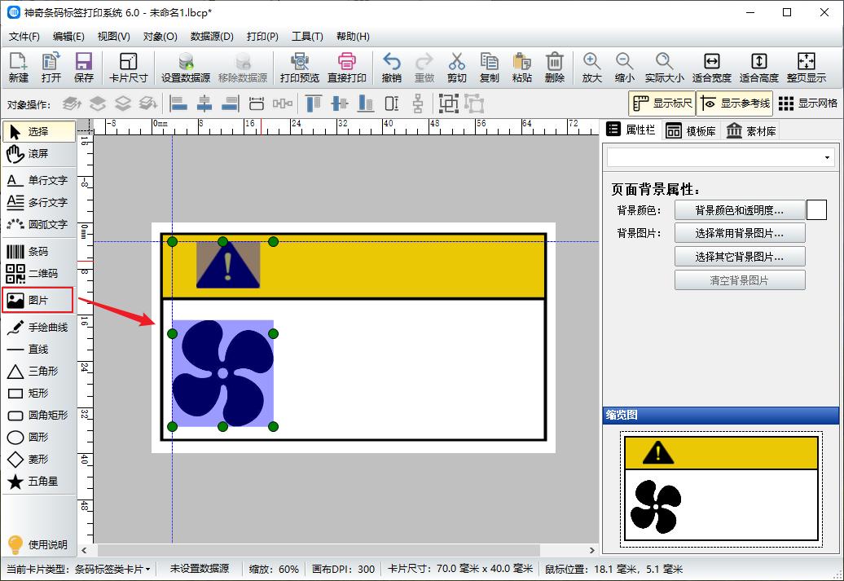844x581 pixels.
Task: Click the 清空背景图片 button
Action: coord(740,281)
